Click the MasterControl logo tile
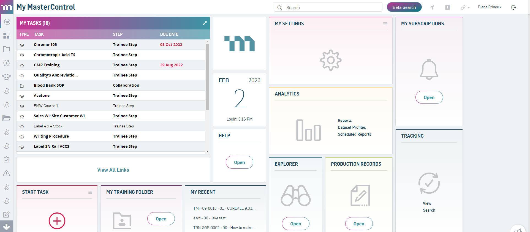Image resolution: width=530 pixels, height=232 pixels. point(240,43)
